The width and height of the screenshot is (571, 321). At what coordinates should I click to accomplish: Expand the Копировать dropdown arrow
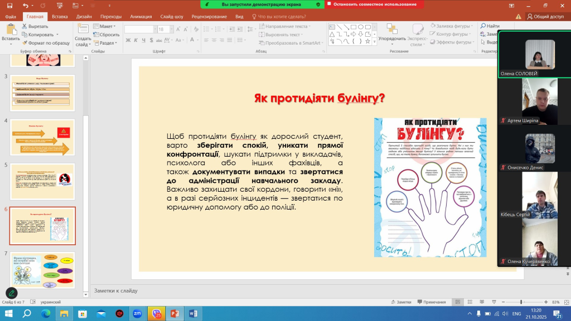pos(57,35)
